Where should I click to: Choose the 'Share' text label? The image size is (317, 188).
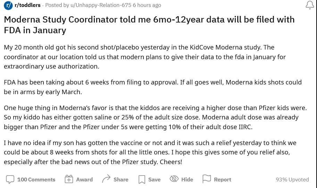coord(121,180)
